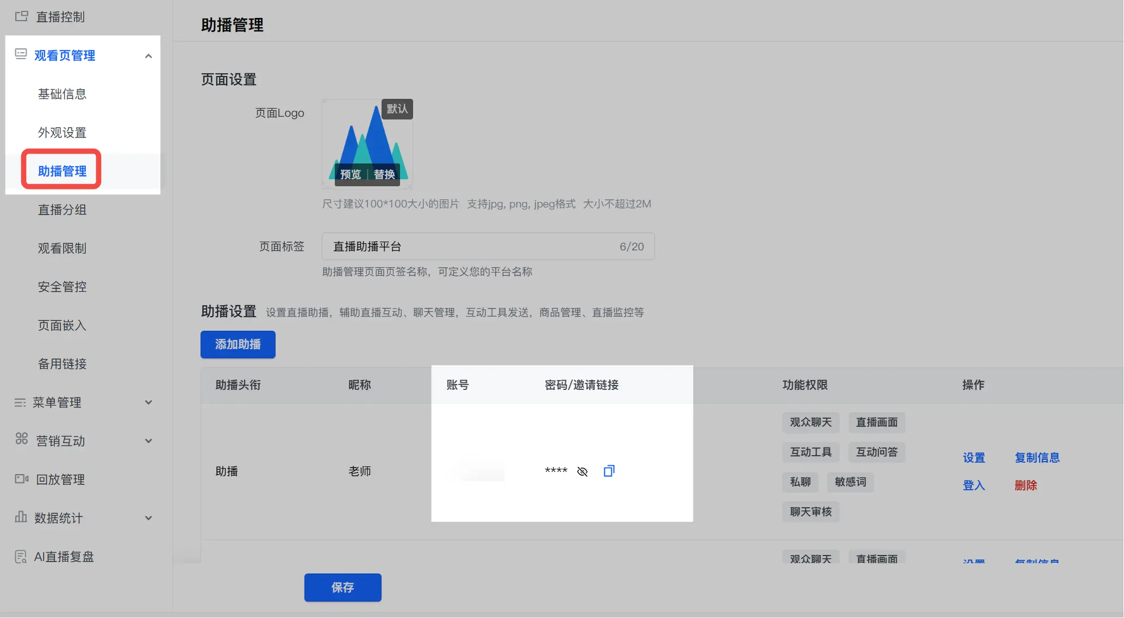
Task: Click the 敏感词 permission tag
Action: (x=851, y=482)
